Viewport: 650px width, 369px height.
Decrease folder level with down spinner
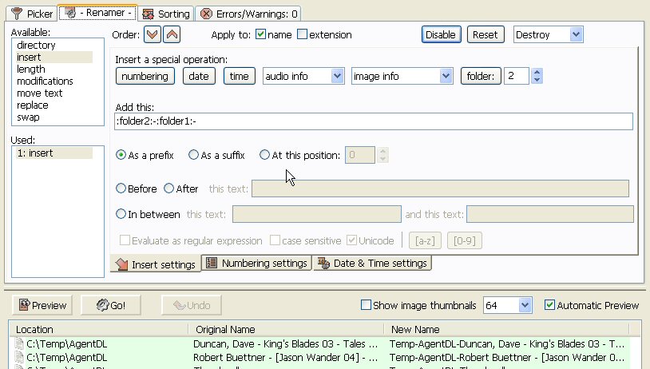click(537, 80)
